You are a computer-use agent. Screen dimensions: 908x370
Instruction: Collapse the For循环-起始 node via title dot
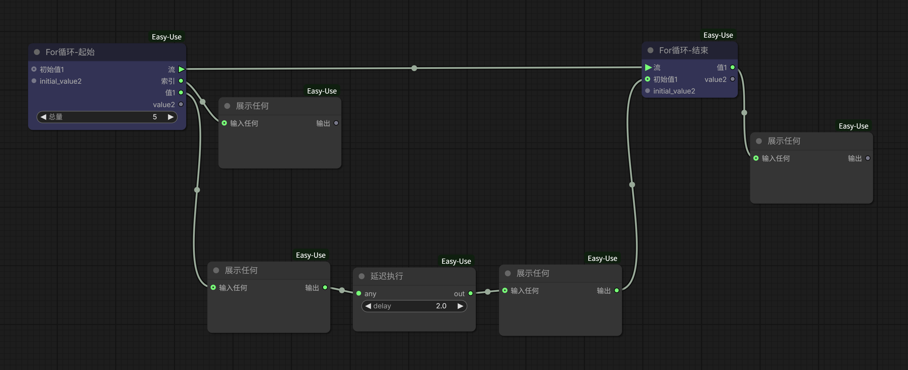click(37, 52)
